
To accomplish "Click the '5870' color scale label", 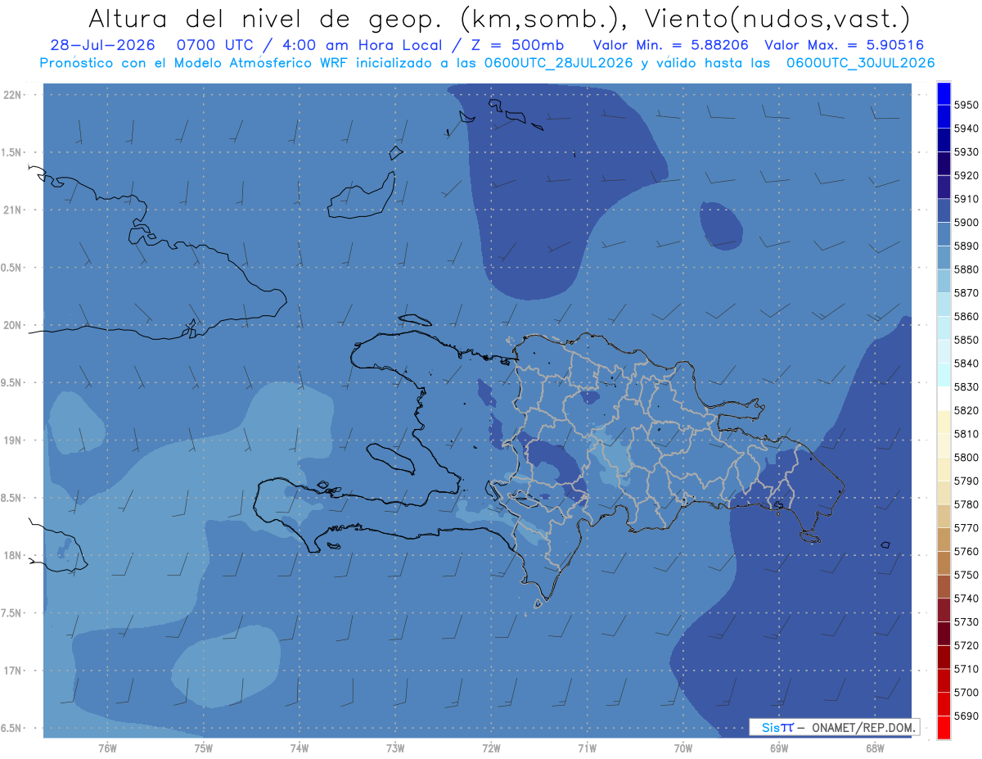I will (966, 293).
